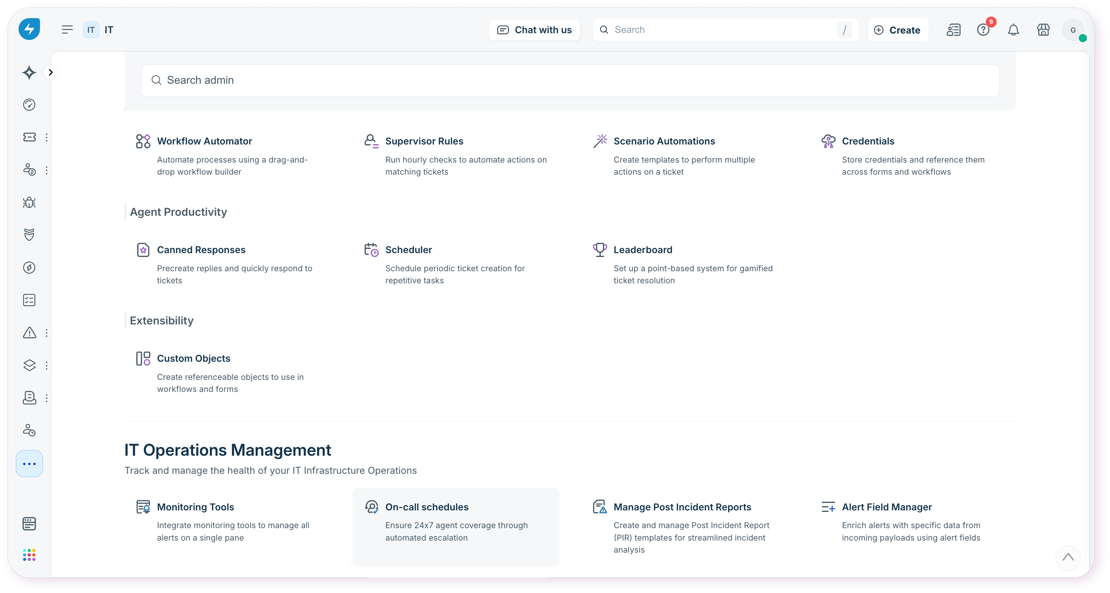Open the dashboard gauge sidebar icon
The height and width of the screenshot is (593, 1110).
pos(29,104)
